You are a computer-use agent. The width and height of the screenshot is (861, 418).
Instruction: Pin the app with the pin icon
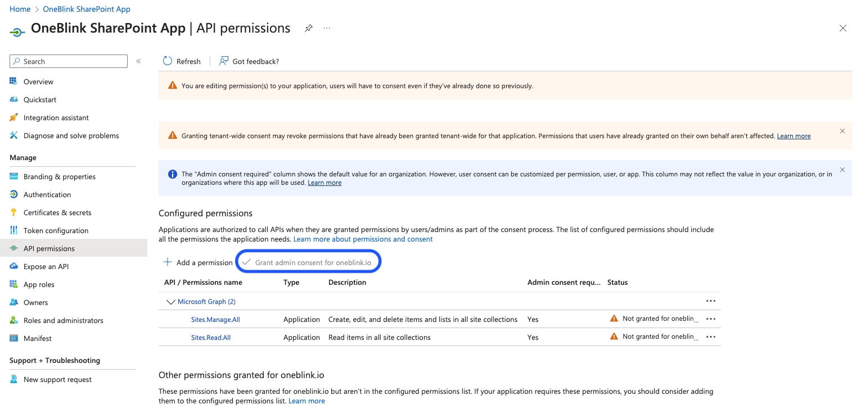pos(308,28)
